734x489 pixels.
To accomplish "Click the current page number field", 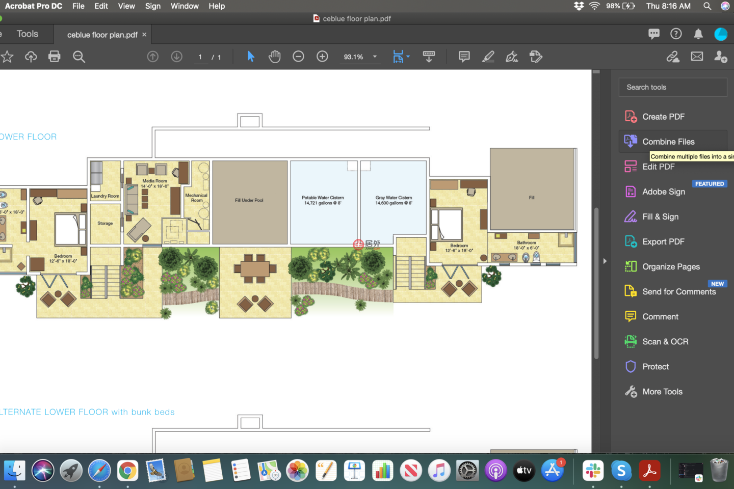I will click(x=200, y=57).
